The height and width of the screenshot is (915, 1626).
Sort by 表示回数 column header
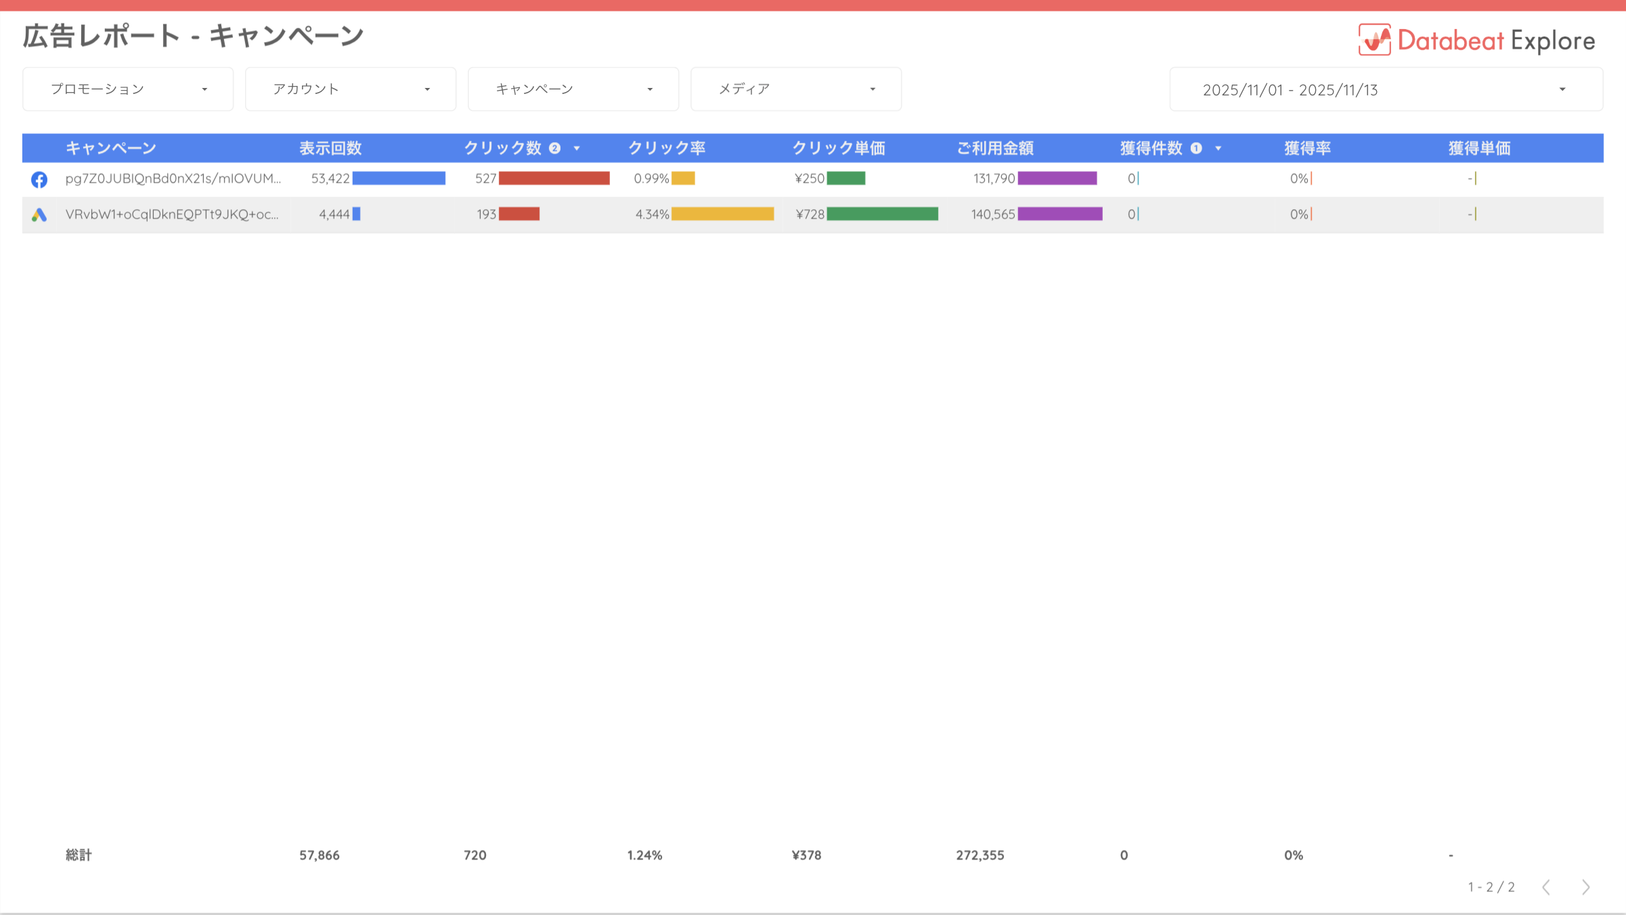click(x=331, y=148)
